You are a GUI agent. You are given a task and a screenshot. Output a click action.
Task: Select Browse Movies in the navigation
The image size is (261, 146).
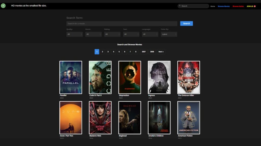click(224, 6)
